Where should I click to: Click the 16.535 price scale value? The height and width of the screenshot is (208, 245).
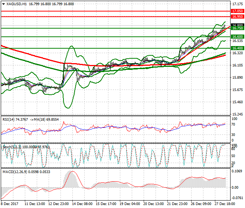coord(238,41)
